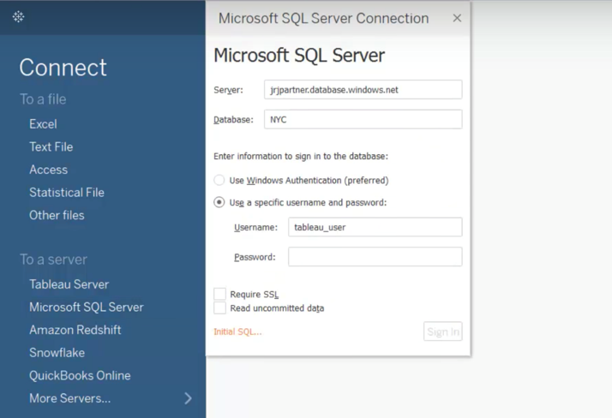The height and width of the screenshot is (418, 612).
Task: Select specific username and password option
Action: click(x=219, y=202)
